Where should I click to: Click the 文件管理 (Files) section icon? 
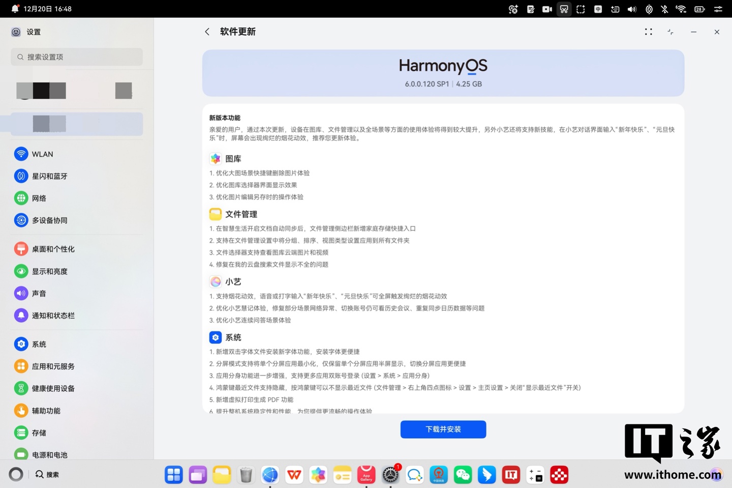216,214
